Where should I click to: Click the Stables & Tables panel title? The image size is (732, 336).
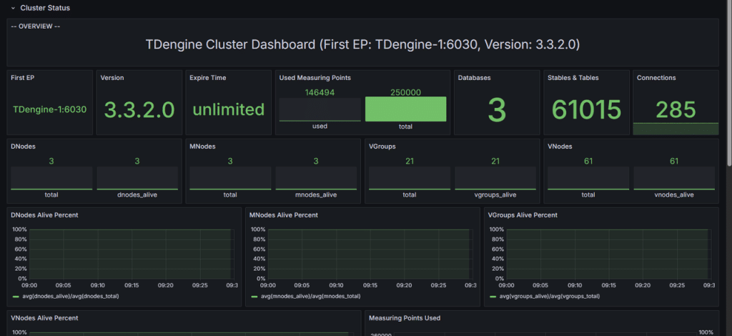coord(573,77)
